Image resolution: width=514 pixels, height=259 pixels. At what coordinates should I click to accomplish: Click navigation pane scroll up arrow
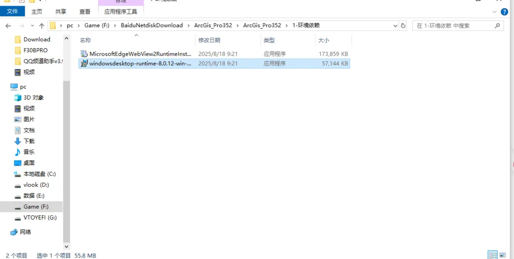(67, 39)
